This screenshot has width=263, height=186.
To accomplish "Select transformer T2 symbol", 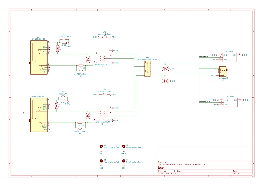I will [102, 116].
